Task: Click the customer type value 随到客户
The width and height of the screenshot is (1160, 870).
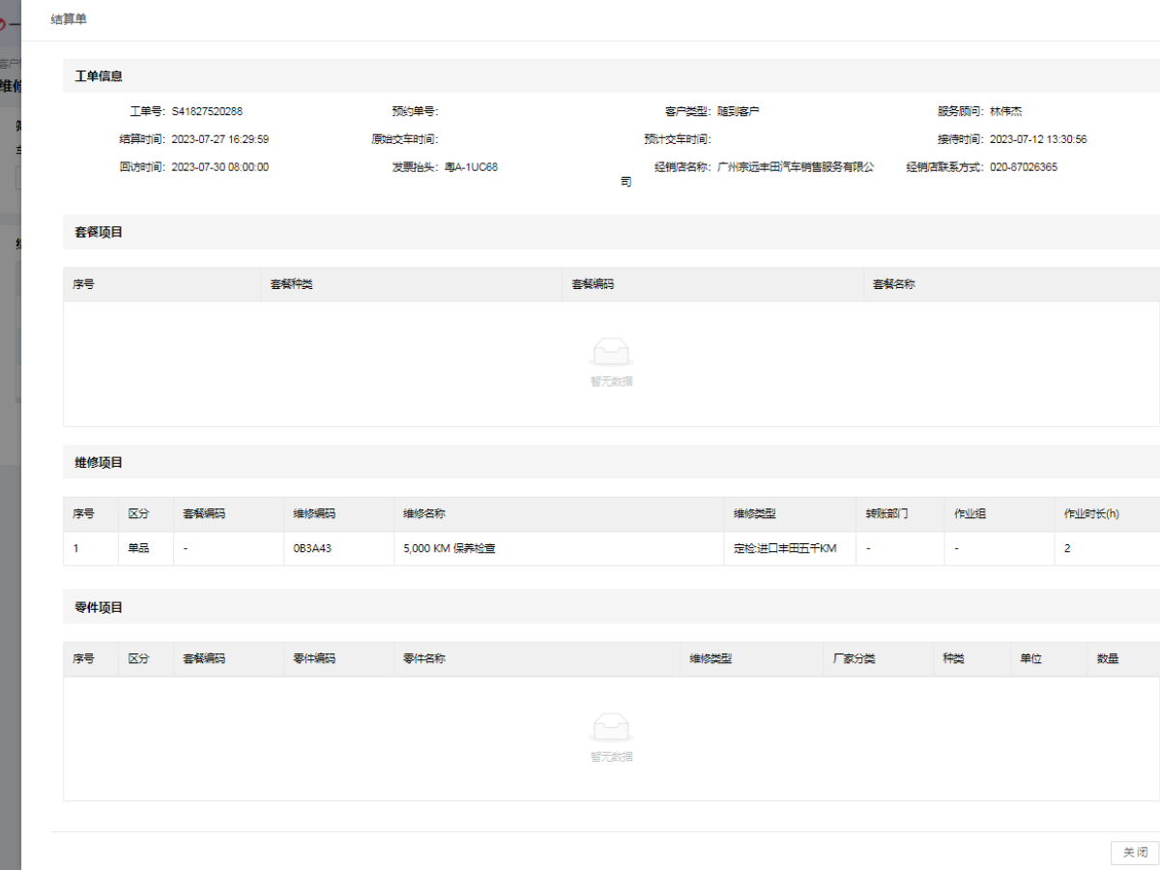Action: click(x=739, y=111)
